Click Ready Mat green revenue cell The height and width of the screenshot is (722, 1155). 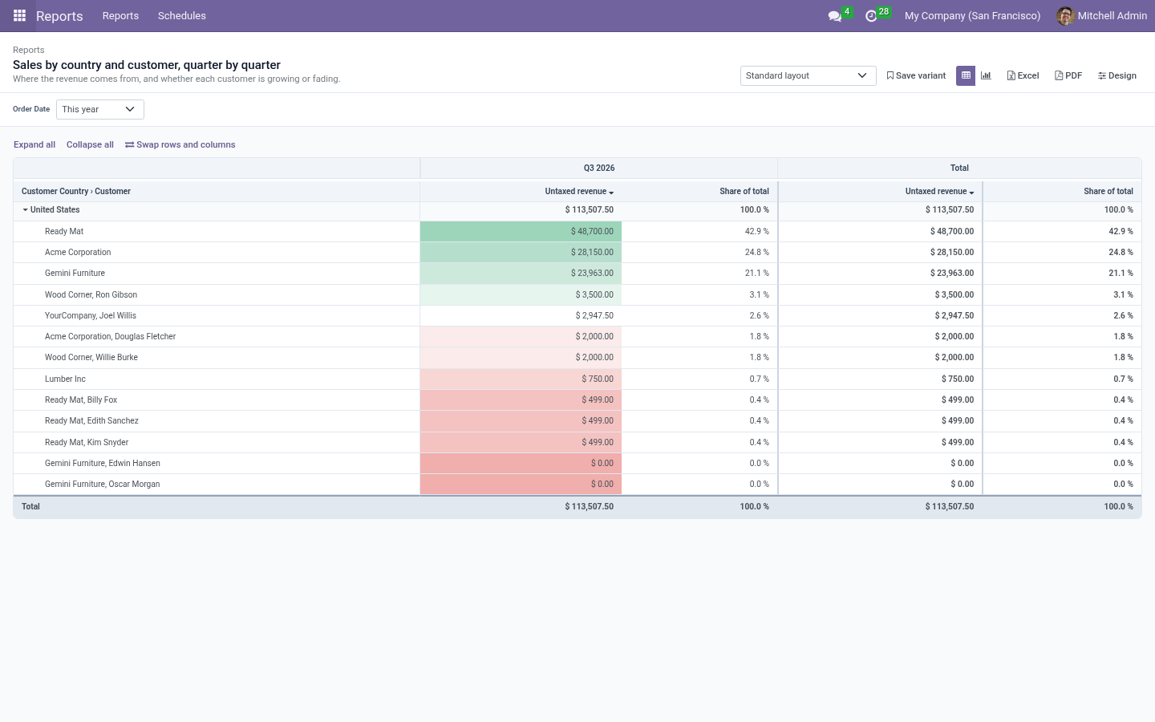coord(521,231)
